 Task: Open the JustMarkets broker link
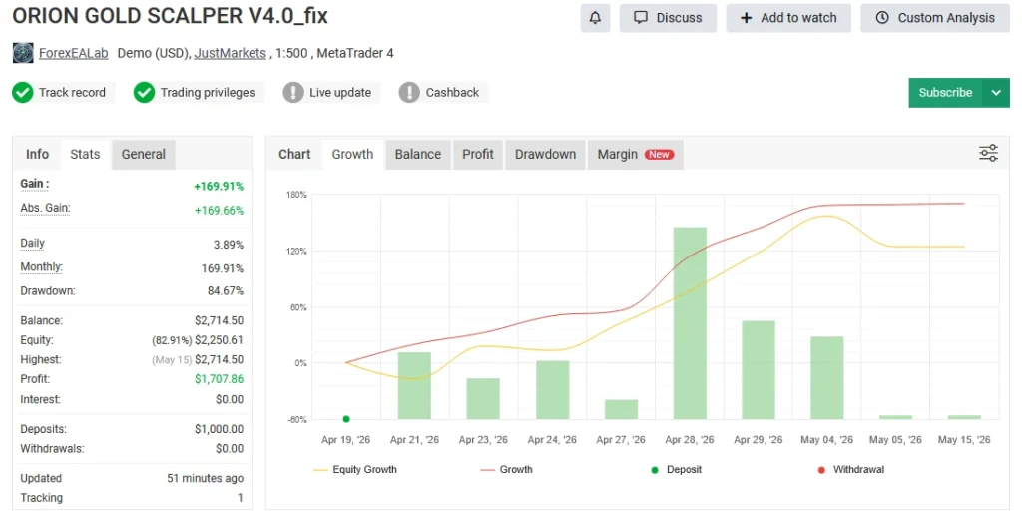[231, 54]
